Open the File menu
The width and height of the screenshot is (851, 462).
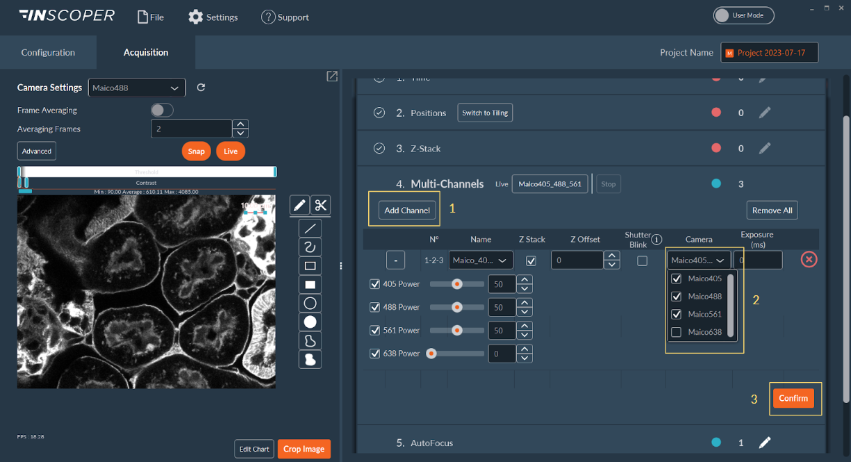click(x=151, y=17)
